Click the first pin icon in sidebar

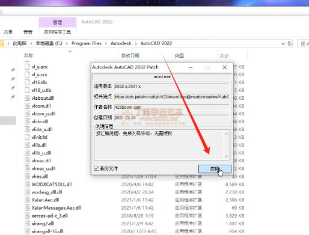tap(13, 70)
